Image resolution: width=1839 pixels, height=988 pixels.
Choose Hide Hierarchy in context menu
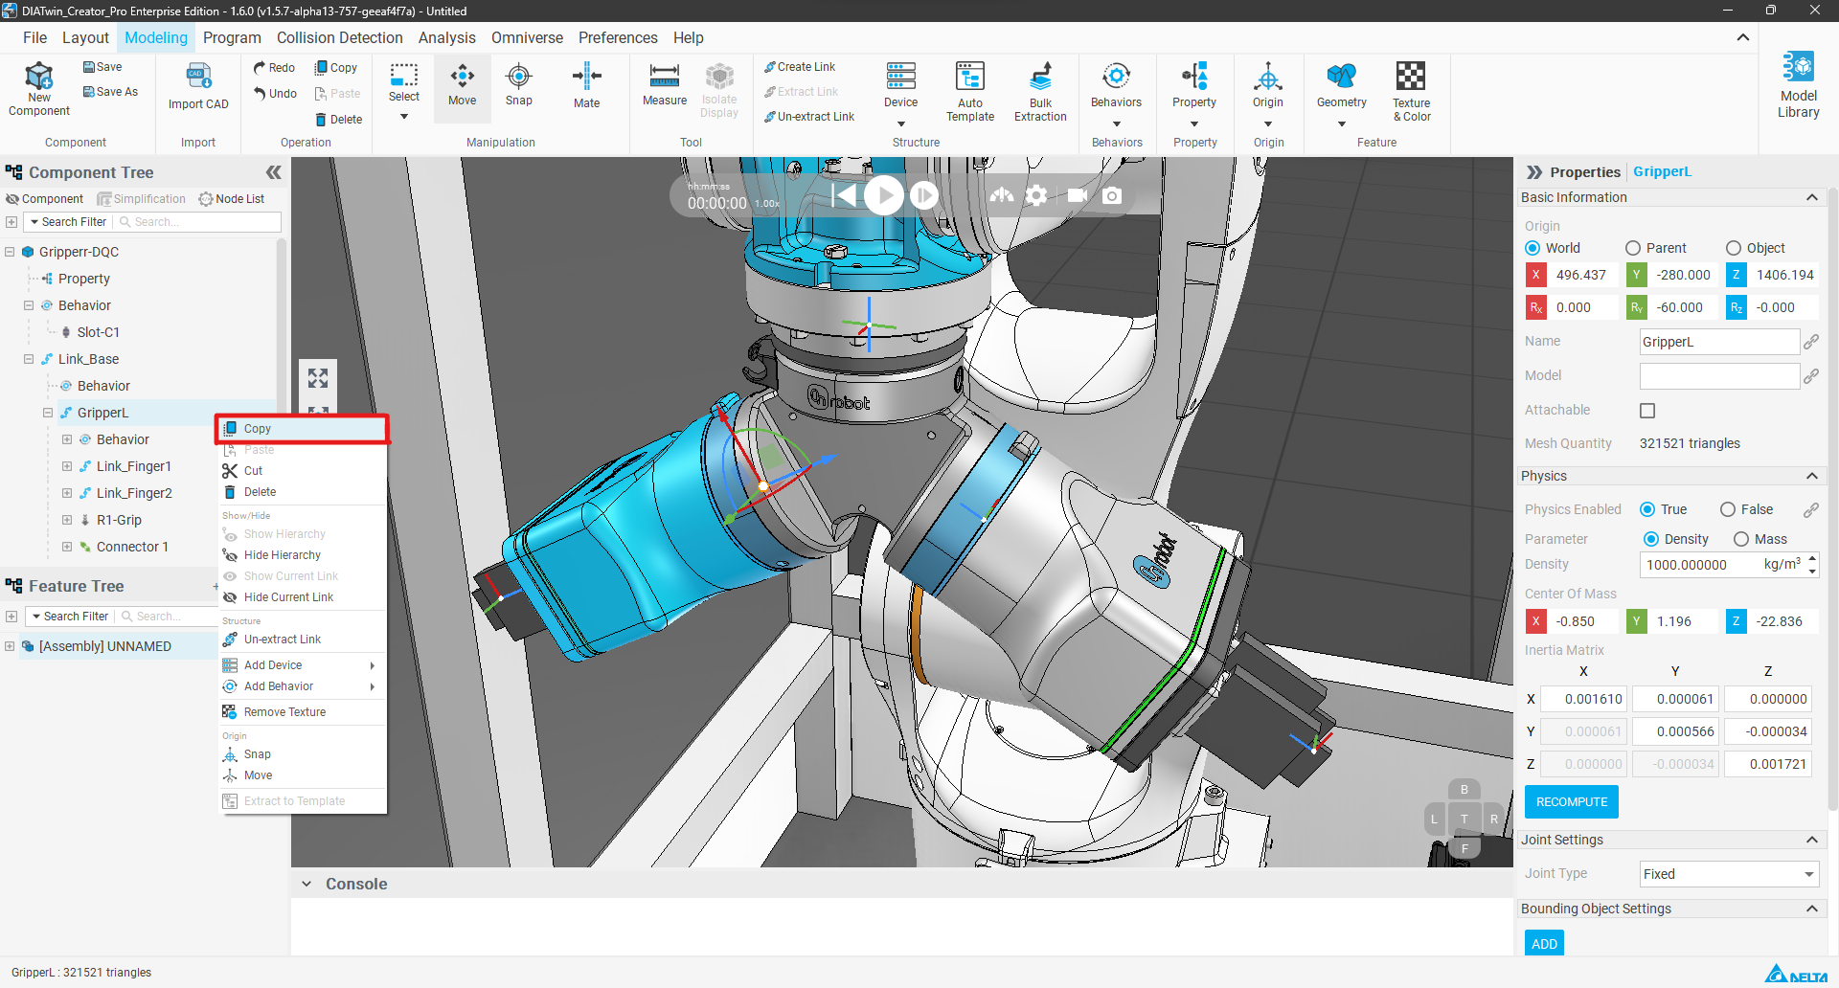coord(303,555)
